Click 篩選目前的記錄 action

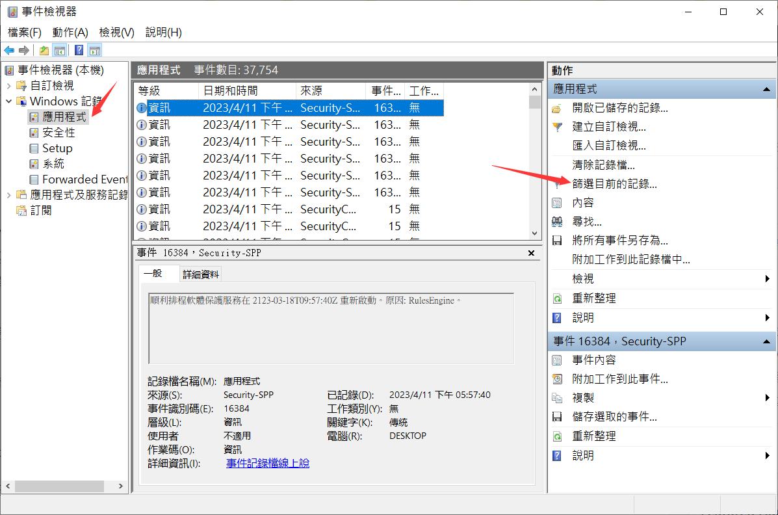(x=614, y=184)
